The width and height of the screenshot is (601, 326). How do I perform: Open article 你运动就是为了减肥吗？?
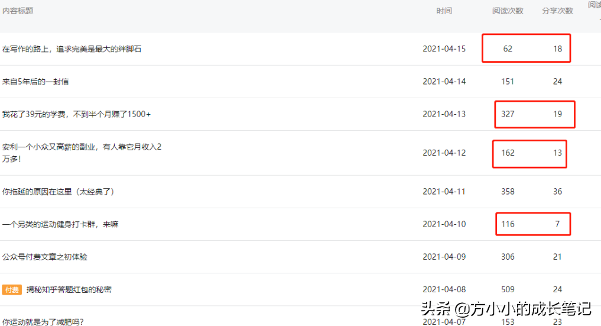click(x=43, y=322)
